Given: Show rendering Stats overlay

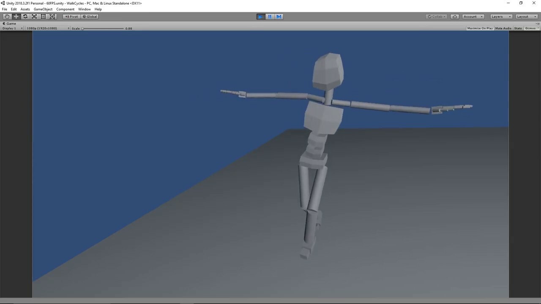Looking at the screenshot, I should click(518, 28).
